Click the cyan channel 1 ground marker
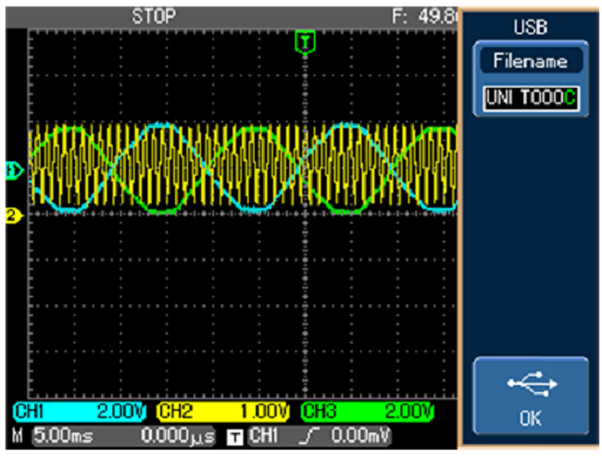The image size is (602, 458). point(13,170)
